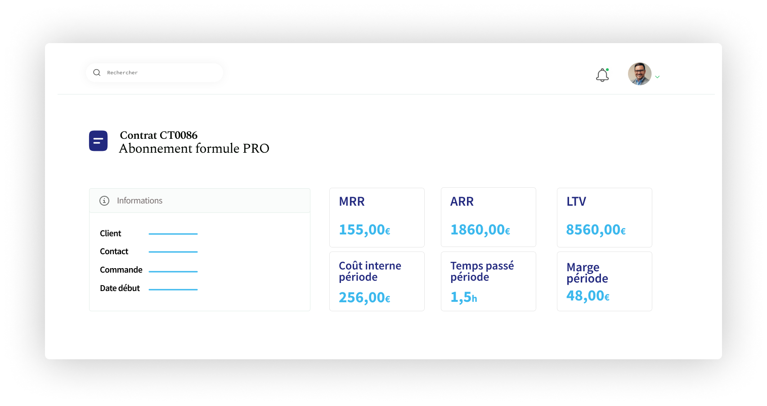Click the user profile avatar
This screenshot has height=406, width=767.
[x=639, y=74]
